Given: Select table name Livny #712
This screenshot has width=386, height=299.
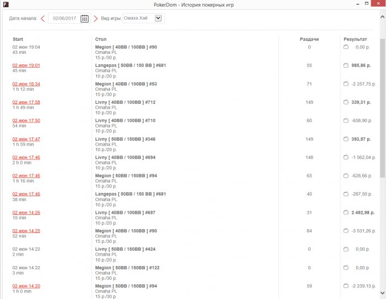Looking at the screenshot, I should [x=125, y=102].
